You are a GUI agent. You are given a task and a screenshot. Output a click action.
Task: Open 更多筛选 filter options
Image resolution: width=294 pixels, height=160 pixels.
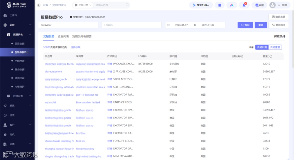click(x=279, y=25)
